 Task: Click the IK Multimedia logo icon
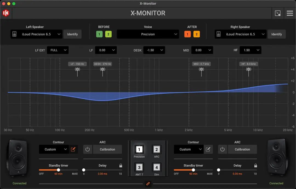pos(6,13)
